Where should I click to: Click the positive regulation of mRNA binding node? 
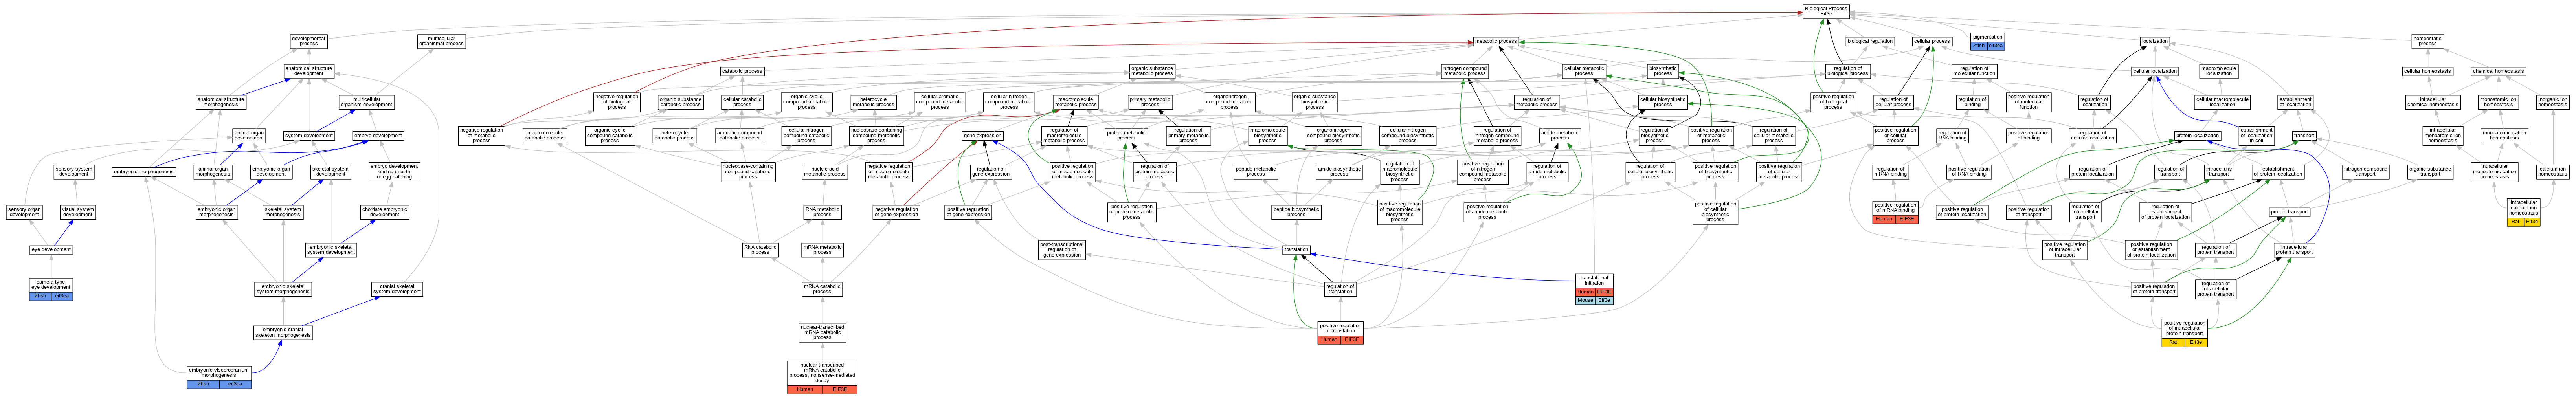[x=1894, y=212]
